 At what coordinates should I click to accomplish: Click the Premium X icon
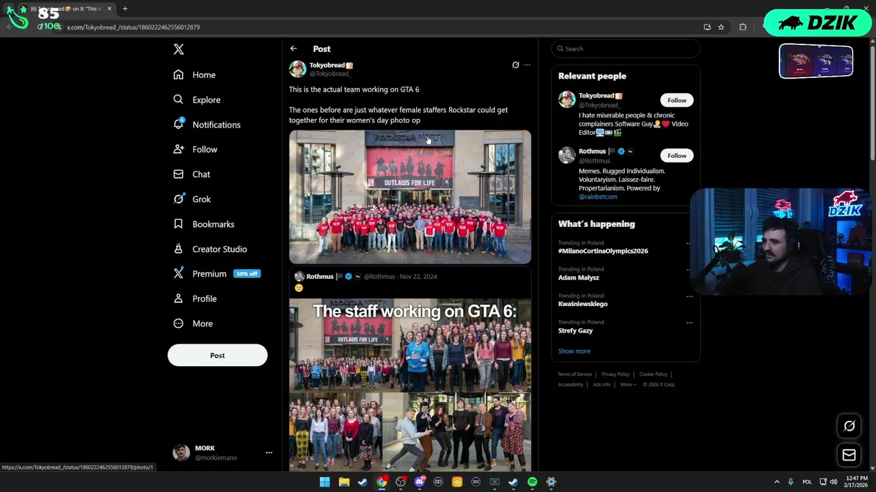(x=179, y=273)
